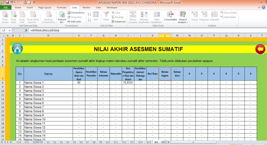Import data using From Access
The height and width of the screenshot is (145, 267).
point(5,17)
